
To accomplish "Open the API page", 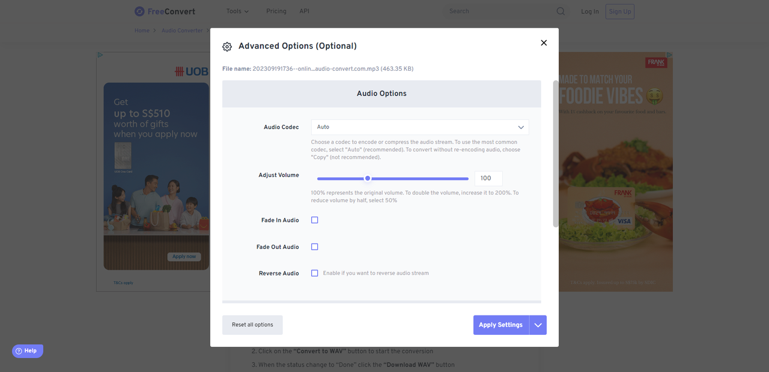I will 305,11.
